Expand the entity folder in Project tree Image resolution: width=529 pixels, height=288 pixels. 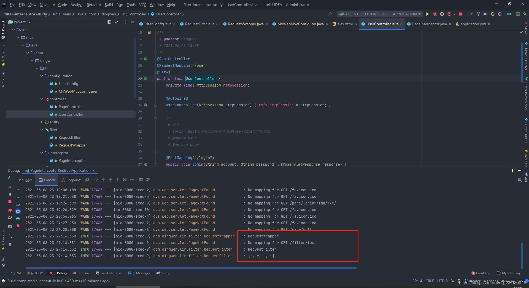point(42,122)
